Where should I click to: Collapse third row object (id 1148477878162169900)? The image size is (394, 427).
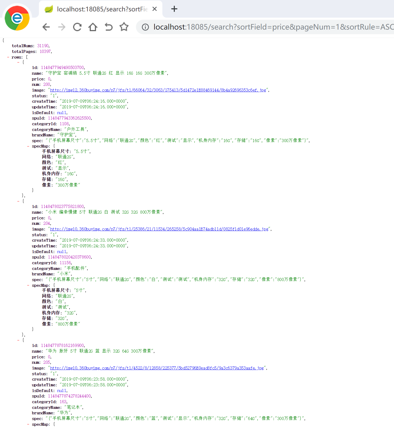[18, 340]
